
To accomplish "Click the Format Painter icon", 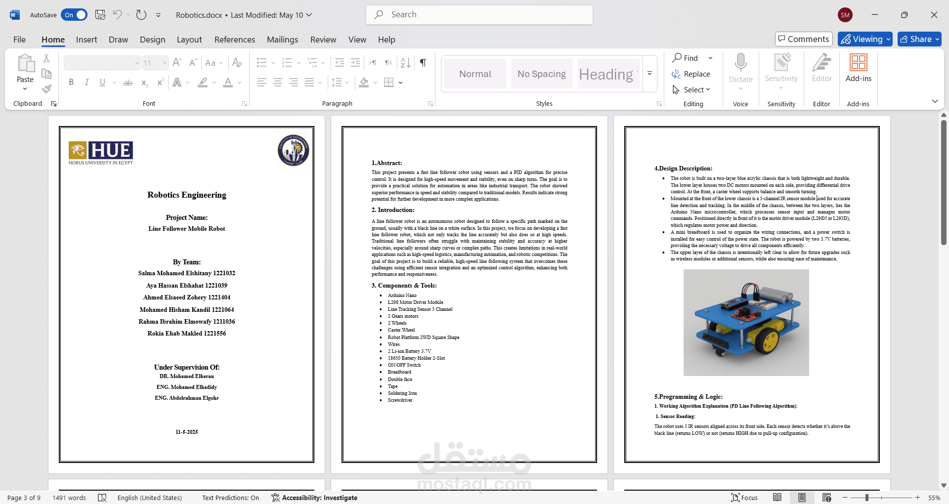I will [46, 89].
